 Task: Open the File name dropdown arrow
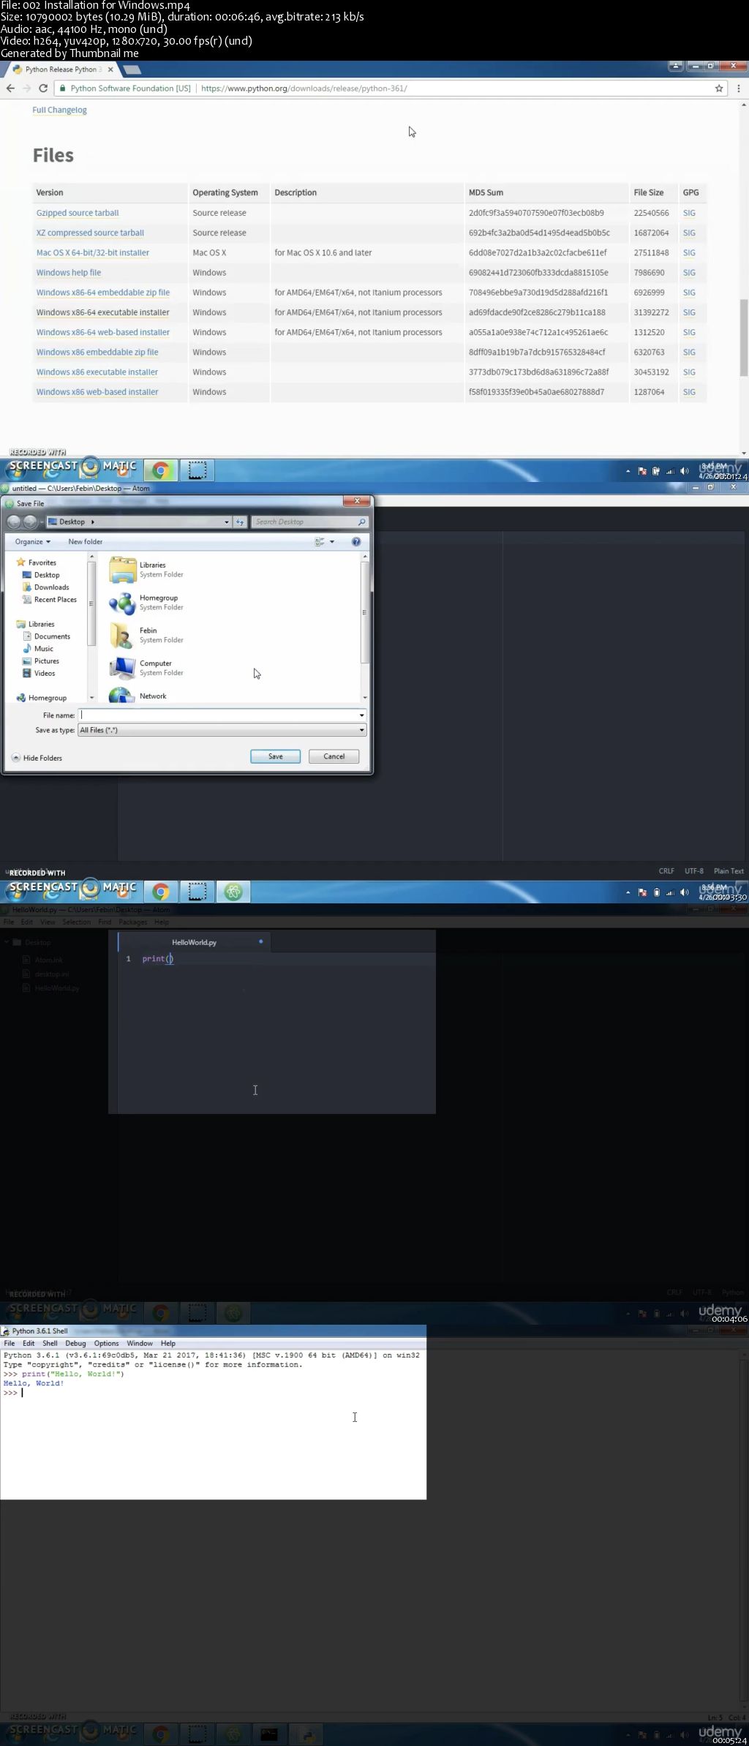click(361, 715)
